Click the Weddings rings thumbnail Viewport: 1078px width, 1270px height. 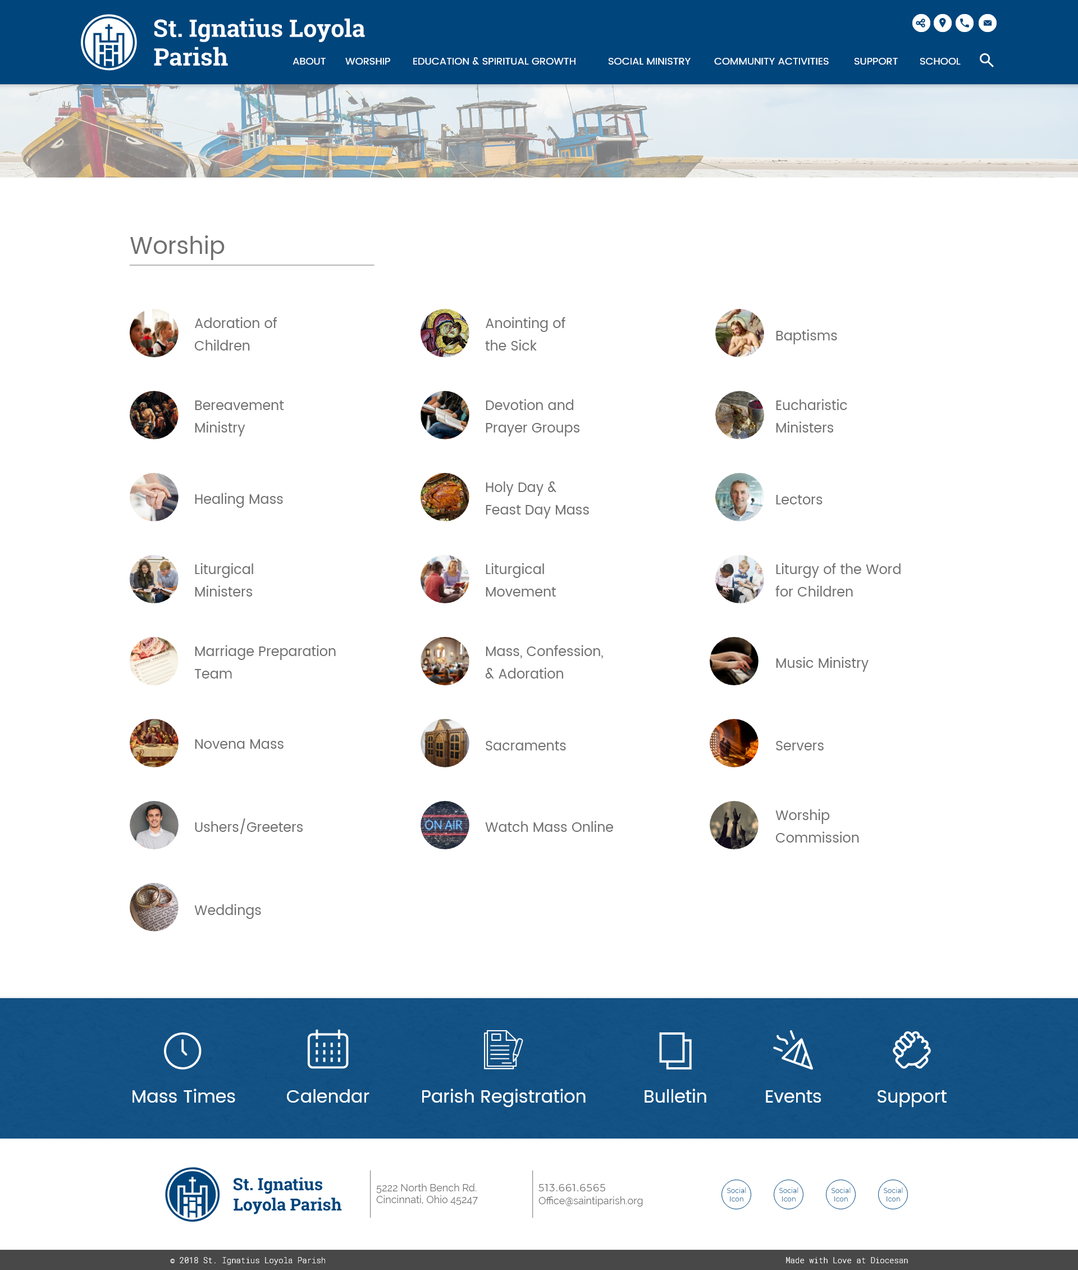coord(154,907)
